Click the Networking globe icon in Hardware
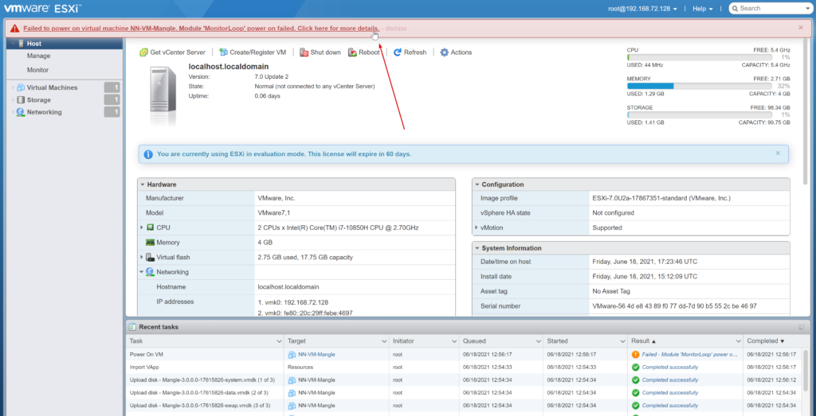 pos(151,271)
